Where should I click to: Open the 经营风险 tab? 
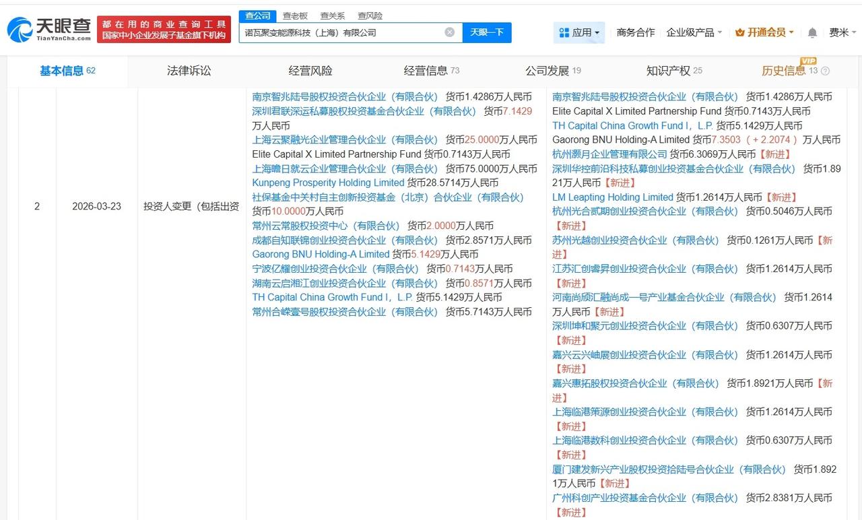pyautogui.click(x=310, y=70)
